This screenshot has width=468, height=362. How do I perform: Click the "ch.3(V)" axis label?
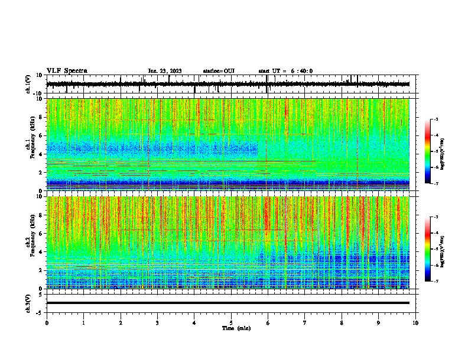(x=28, y=303)
